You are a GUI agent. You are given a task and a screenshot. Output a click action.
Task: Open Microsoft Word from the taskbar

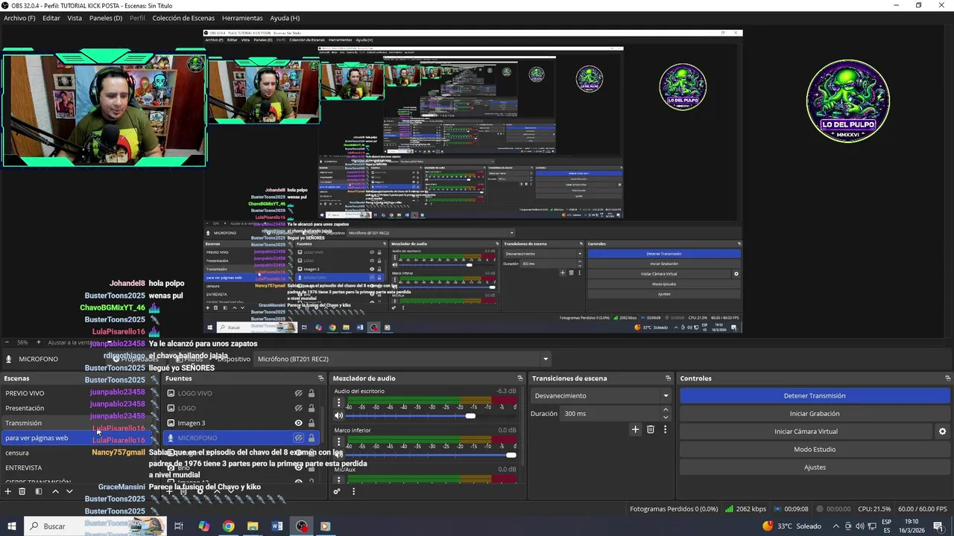click(277, 526)
